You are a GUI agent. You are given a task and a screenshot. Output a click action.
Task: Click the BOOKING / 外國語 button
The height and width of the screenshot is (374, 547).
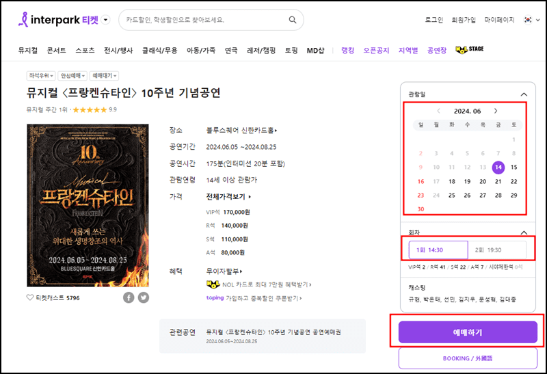point(468,358)
